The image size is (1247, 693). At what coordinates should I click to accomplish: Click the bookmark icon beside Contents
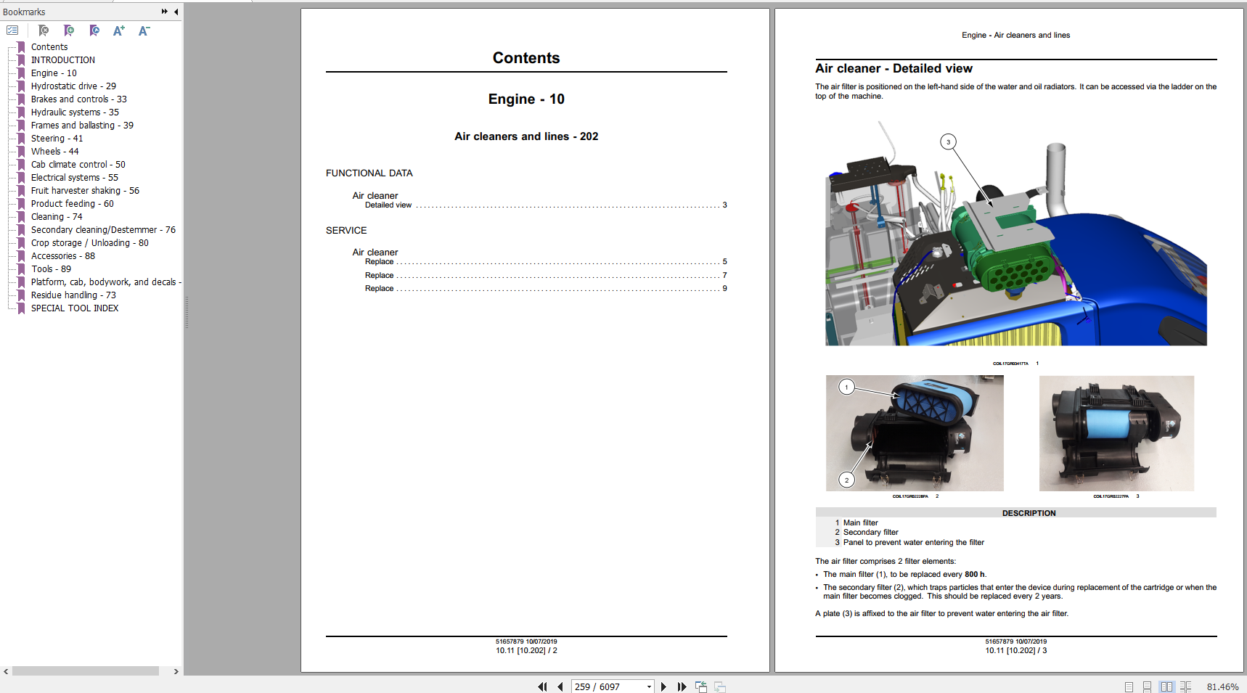(21, 47)
